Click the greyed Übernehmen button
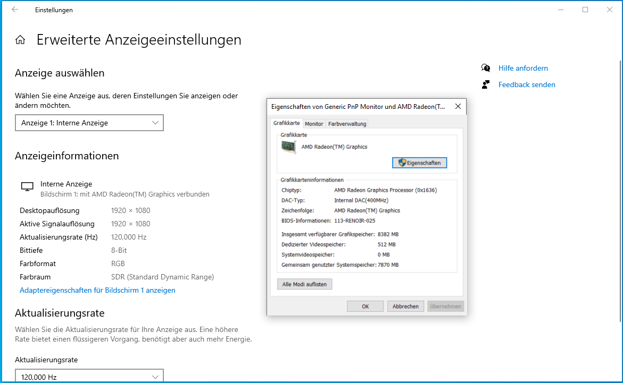Screen dimensions: 623x383 [x=445, y=307]
